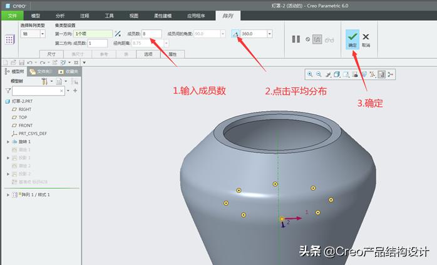Image resolution: width=437 pixels, height=265 pixels.
Task: Switch to the 柔性建模 ribbon tab
Action: click(163, 16)
